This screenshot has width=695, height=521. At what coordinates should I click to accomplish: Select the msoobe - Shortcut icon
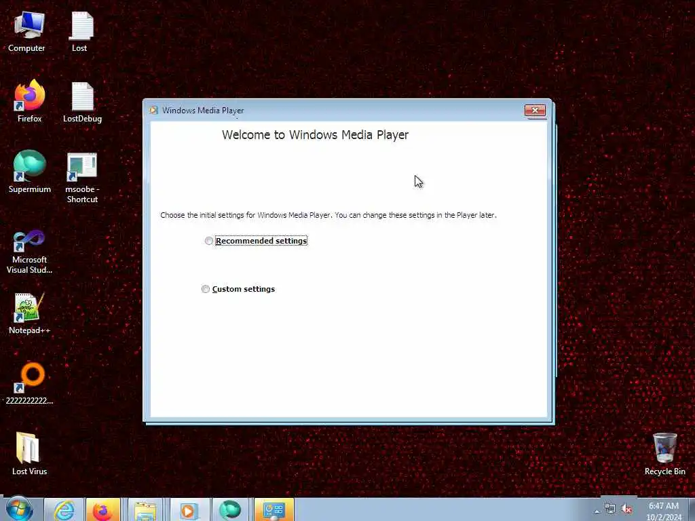[82, 178]
